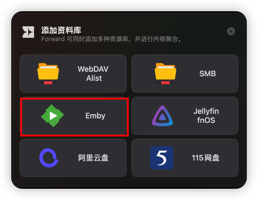Image resolution: width=258 pixels, height=200 pixels.
Task: Add an Emby server library tile
Action: click(x=73, y=116)
